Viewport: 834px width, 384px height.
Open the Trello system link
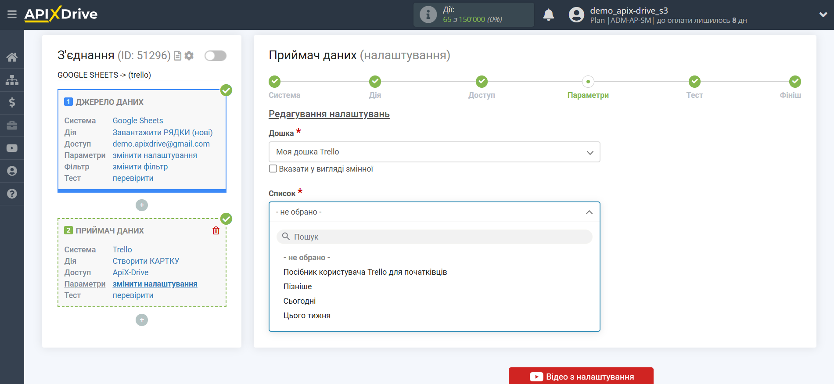pyautogui.click(x=122, y=250)
